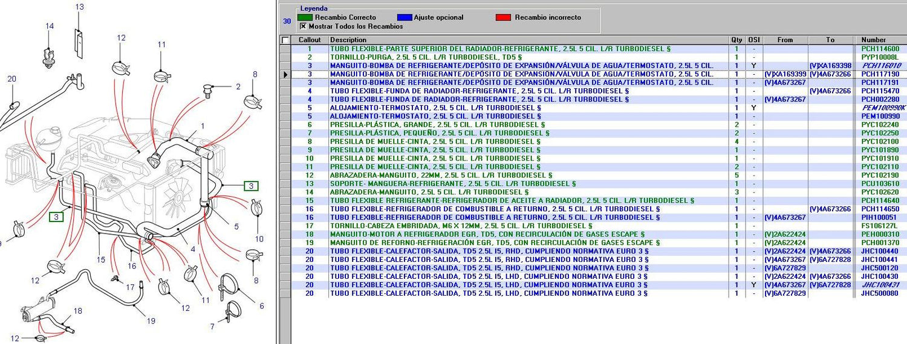This screenshot has width=907, height=344.
Task: Select row with part number PCH114600
Action: point(593,48)
